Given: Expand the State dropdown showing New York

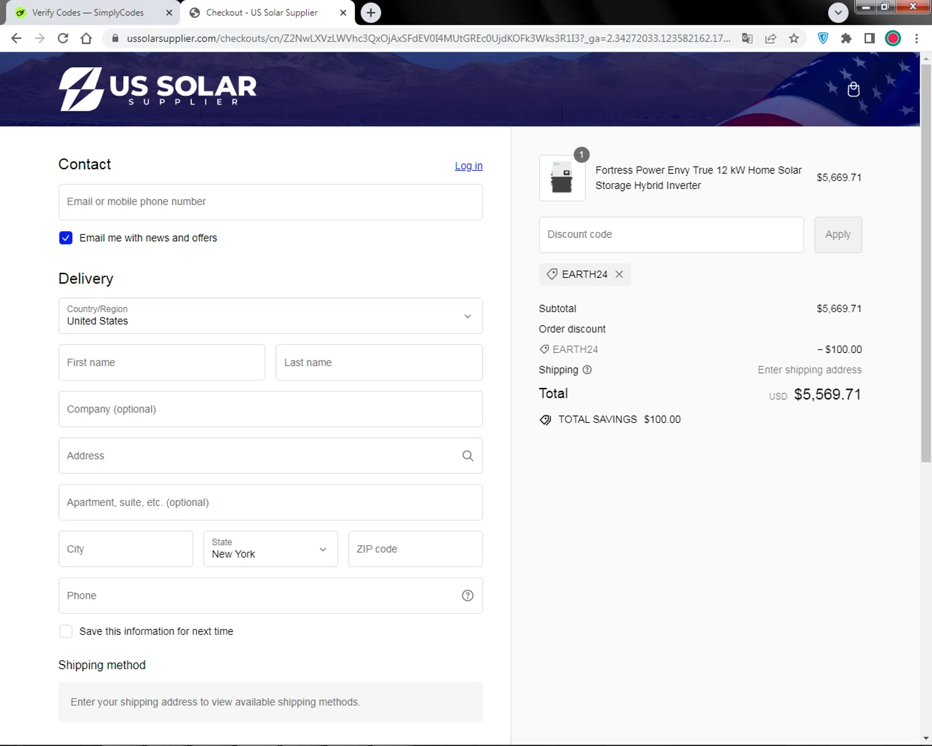Looking at the screenshot, I should pos(270,549).
